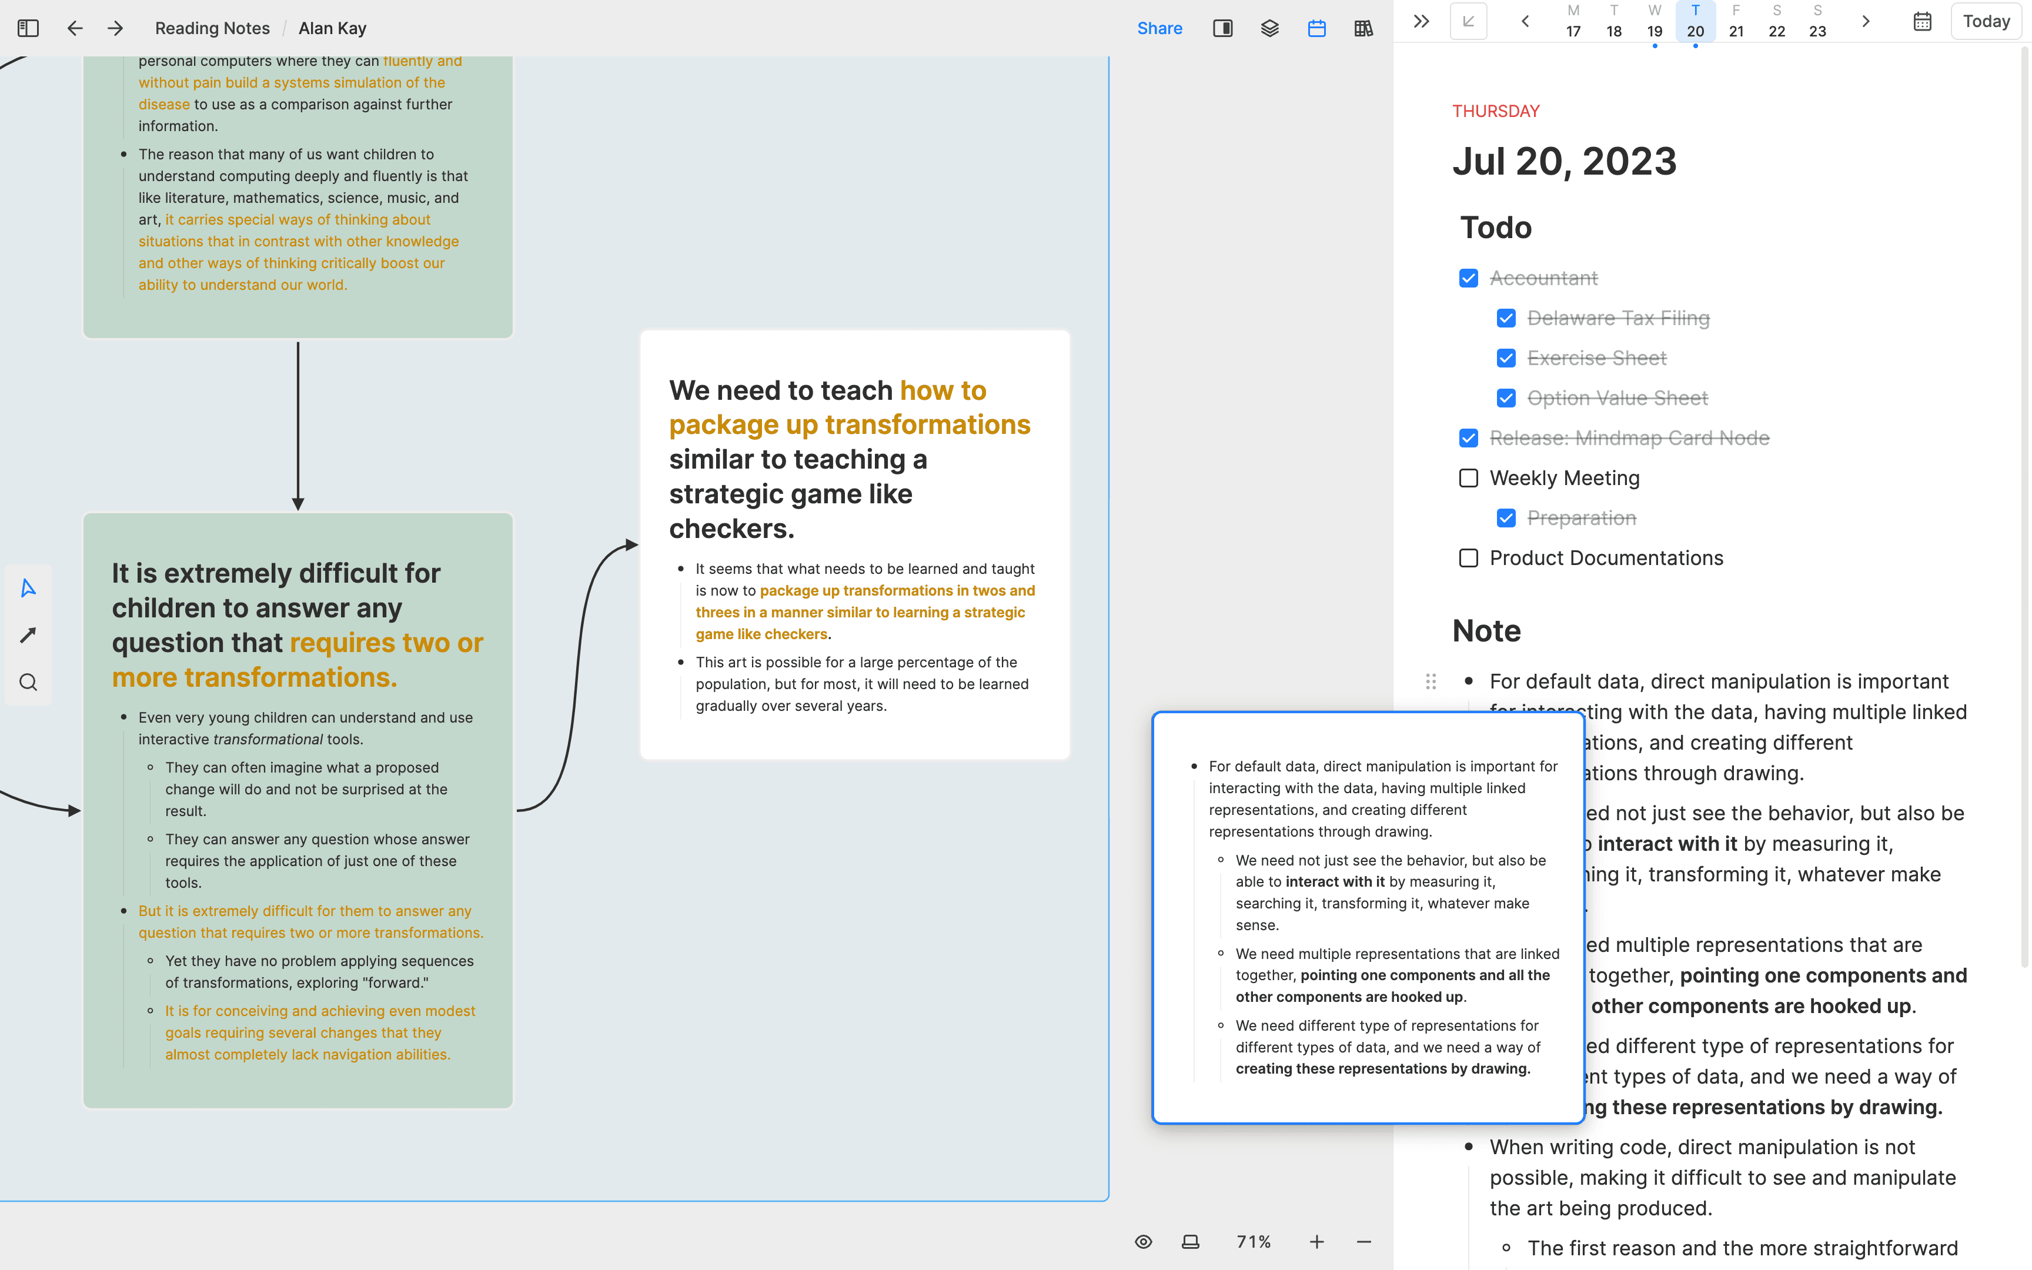Select the arrow connector tool
Viewport: 2032px width, 1270px height.
click(29, 635)
